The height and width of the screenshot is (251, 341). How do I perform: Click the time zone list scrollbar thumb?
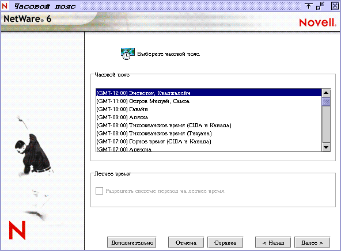tap(326, 101)
